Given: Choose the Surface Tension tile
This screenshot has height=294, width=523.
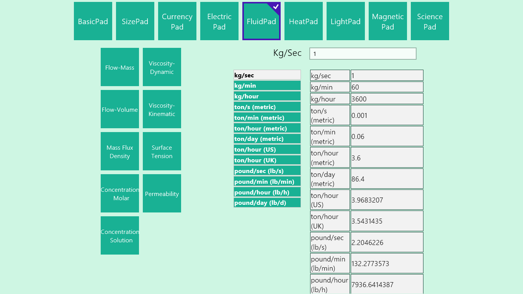Looking at the screenshot, I should click(x=162, y=151).
